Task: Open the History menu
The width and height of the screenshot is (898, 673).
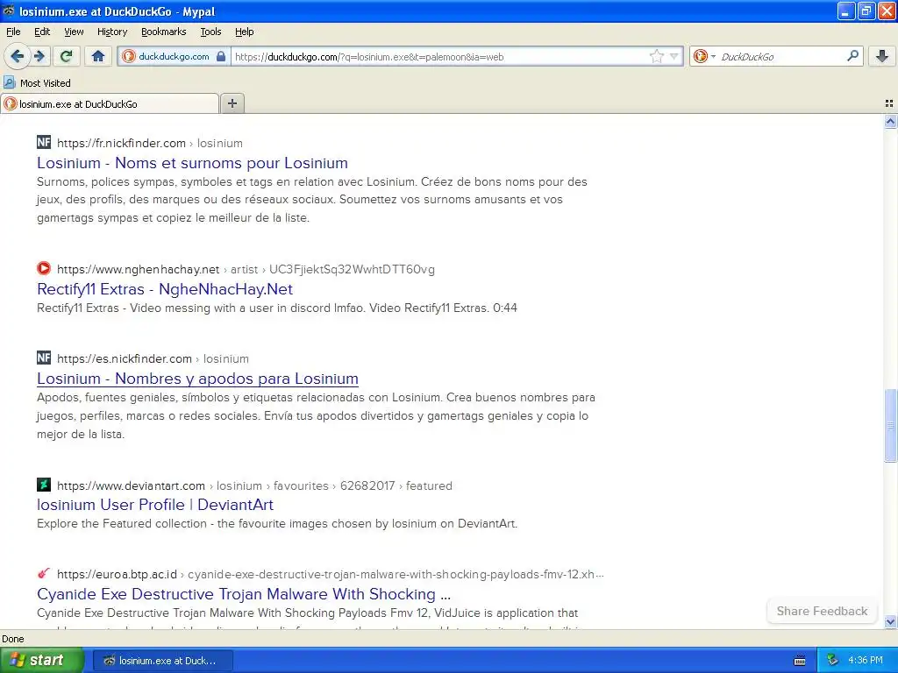Action: (112, 32)
